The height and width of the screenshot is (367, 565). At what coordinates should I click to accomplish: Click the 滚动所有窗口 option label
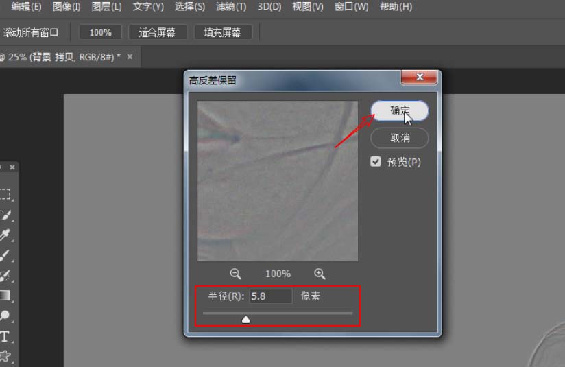tap(30, 32)
